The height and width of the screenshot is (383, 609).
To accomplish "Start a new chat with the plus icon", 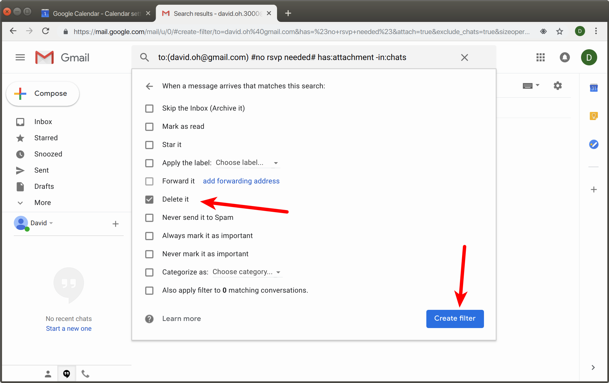I will 116,224.
